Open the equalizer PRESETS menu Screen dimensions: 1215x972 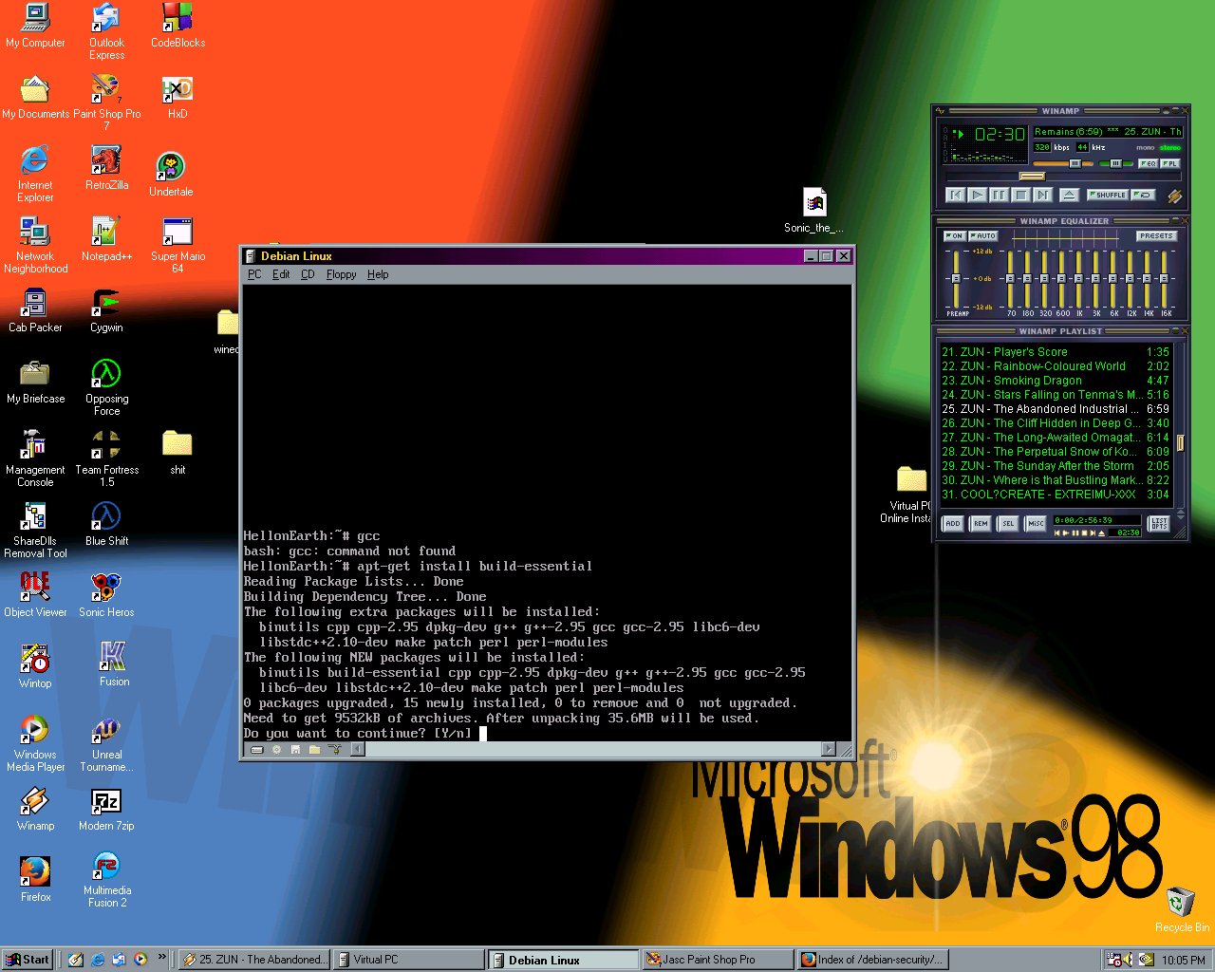tap(1156, 235)
